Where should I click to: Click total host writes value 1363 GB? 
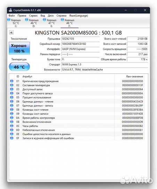coord(138,44)
